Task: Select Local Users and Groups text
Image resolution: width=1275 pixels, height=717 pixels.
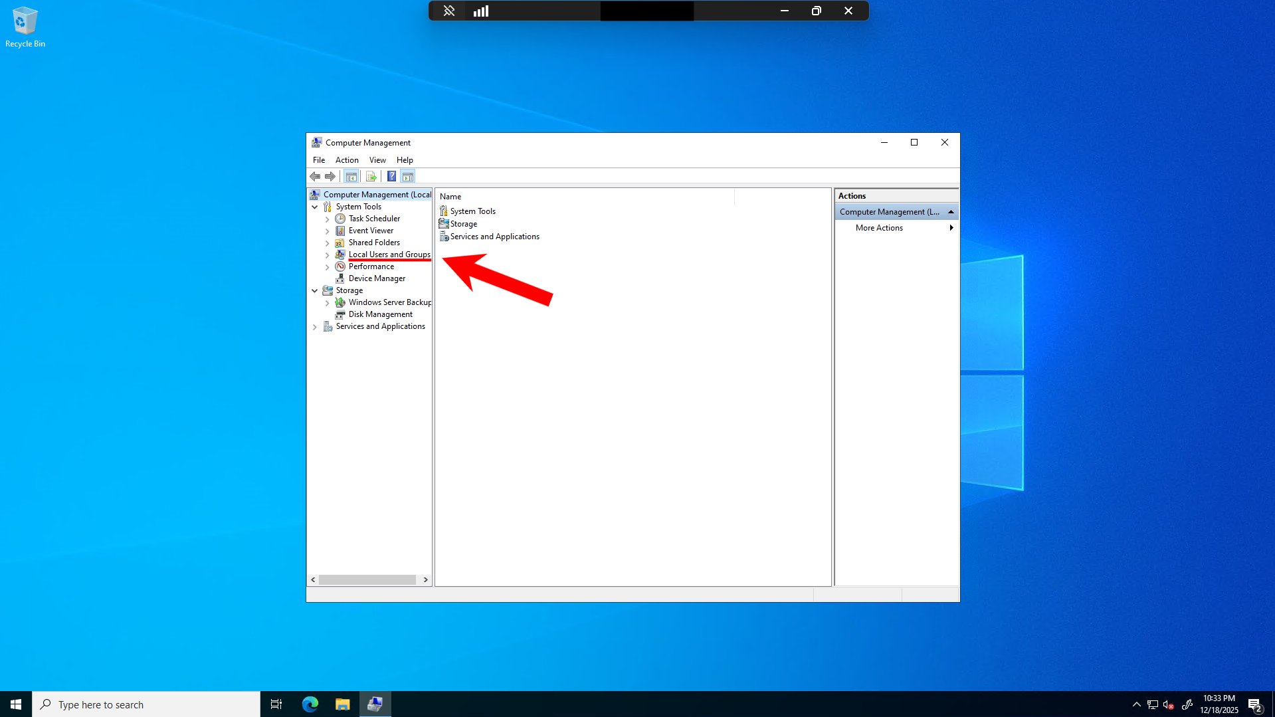Action: pyautogui.click(x=389, y=255)
